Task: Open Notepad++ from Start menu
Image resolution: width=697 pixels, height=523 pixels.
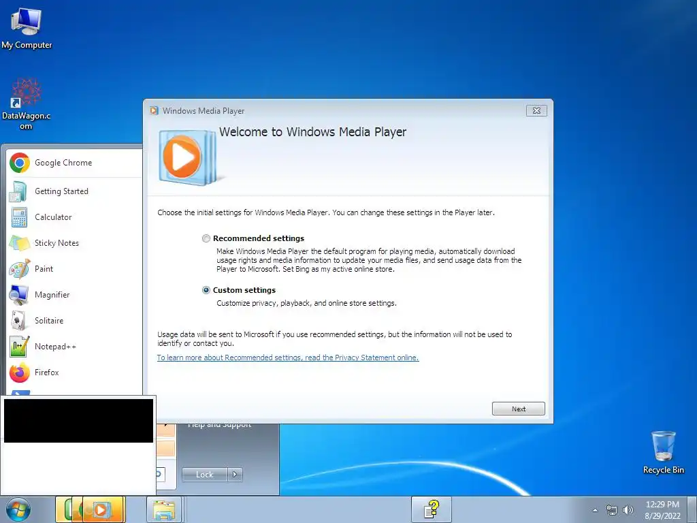Action: [75, 347]
